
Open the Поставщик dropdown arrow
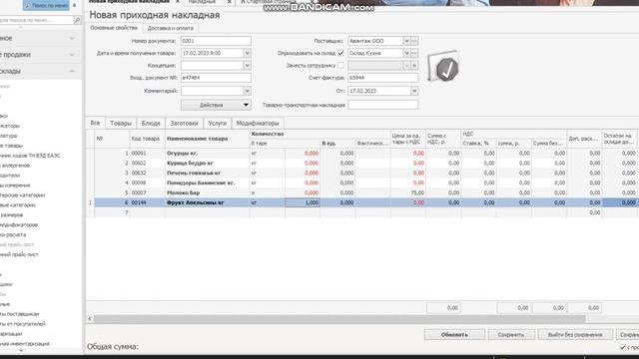click(x=406, y=41)
